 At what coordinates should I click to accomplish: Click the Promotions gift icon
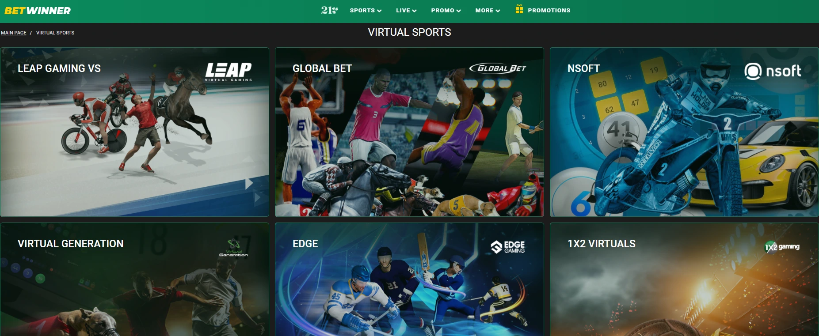click(x=519, y=9)
